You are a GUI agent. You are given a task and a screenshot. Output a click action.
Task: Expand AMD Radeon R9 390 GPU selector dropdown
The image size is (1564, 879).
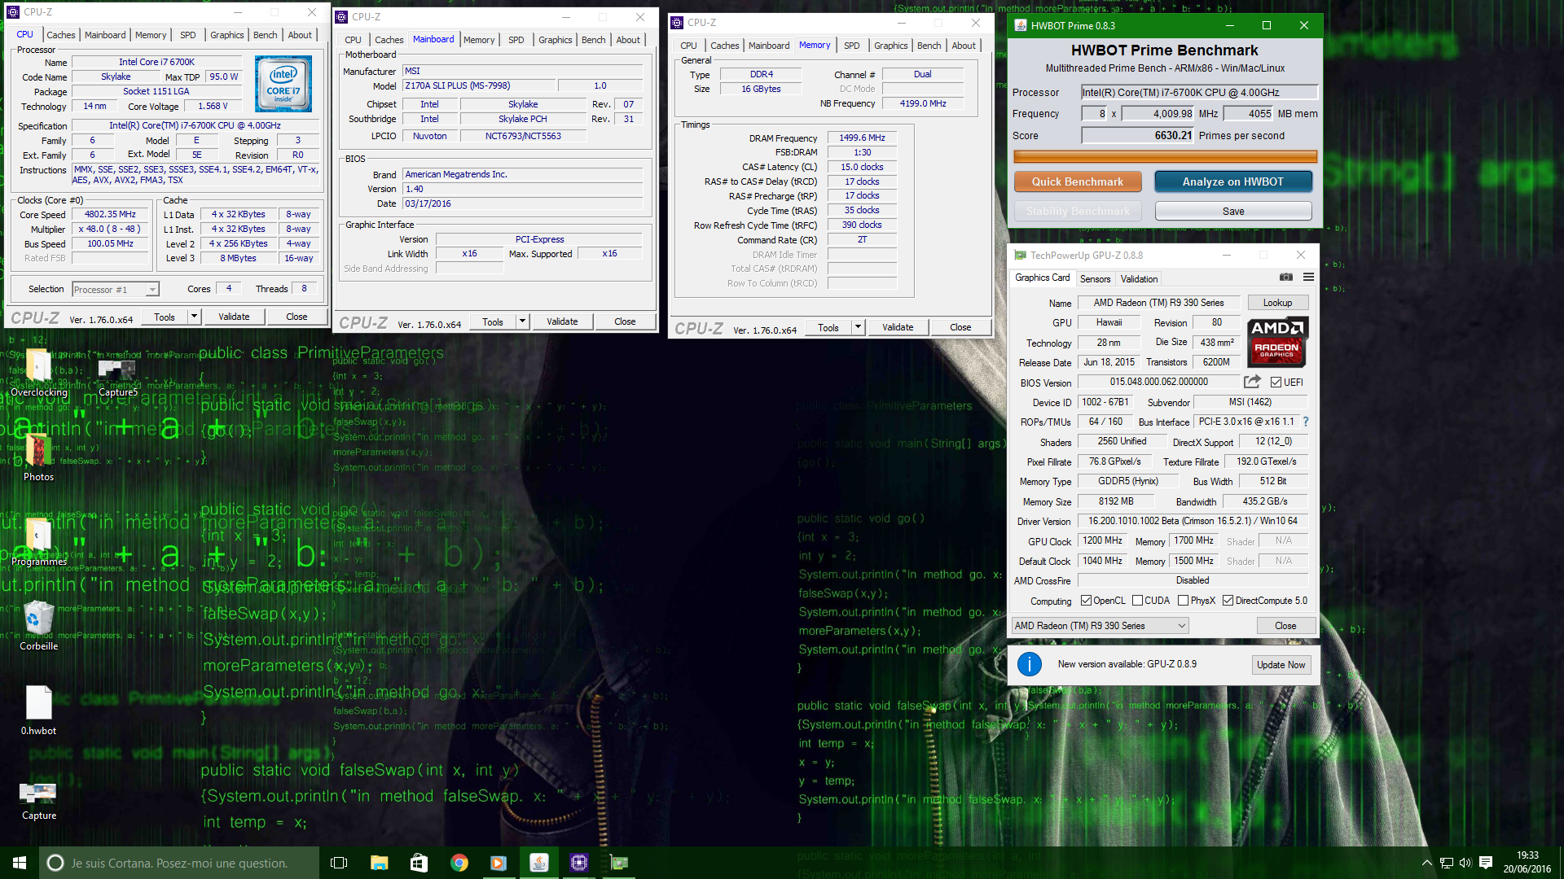click(1181, 626)
